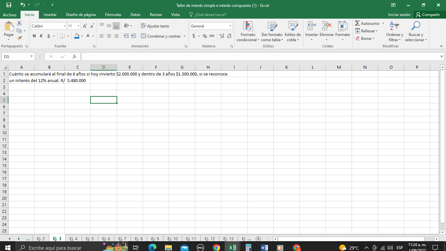Open Ordenar y filtrar tool
Image resolution: width=446 pixels, height=251 pixels.
click(x=394, y=31)
